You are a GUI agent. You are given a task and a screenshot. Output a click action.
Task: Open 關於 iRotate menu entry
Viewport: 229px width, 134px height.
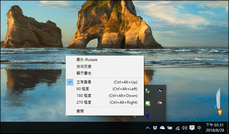coord(105,60)
